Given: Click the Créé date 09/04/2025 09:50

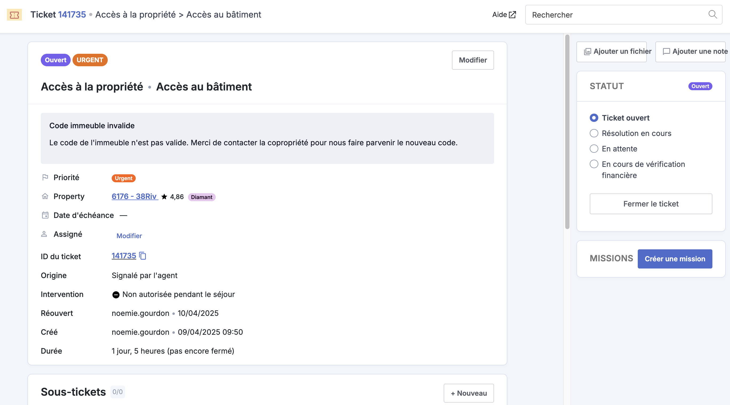Looking at the screenshot, I should coord(210,332).
